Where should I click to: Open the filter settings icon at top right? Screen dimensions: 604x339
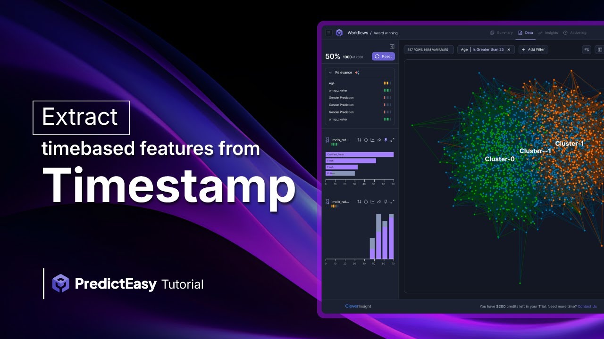[587, 49]
